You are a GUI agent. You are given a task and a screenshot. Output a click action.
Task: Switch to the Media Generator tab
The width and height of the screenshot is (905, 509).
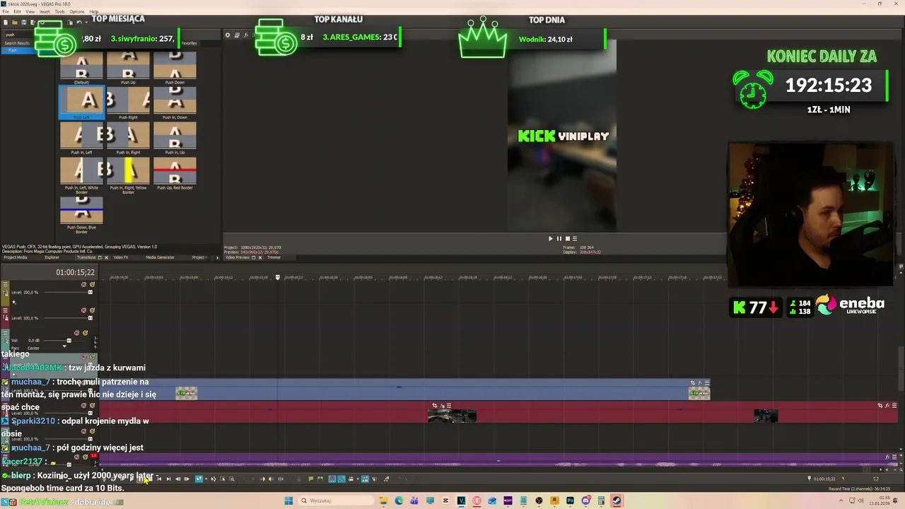pos(160,257)
